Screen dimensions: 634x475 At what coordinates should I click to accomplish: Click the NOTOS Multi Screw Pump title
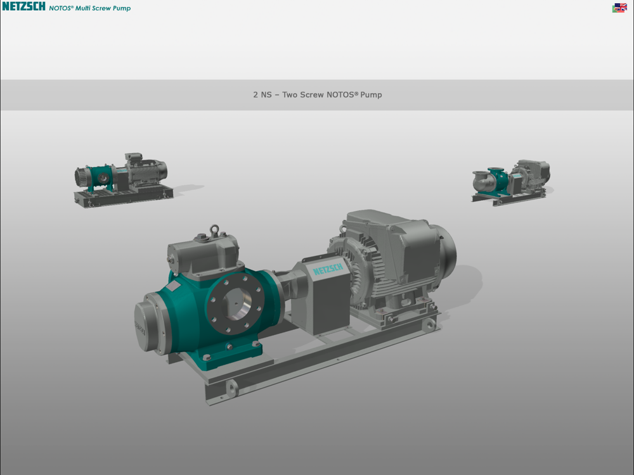tap(90, 8)
